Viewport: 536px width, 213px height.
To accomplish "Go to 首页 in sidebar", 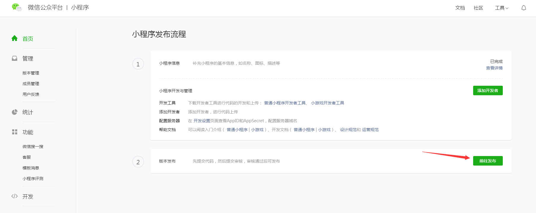I will click(x=28, y=39).
